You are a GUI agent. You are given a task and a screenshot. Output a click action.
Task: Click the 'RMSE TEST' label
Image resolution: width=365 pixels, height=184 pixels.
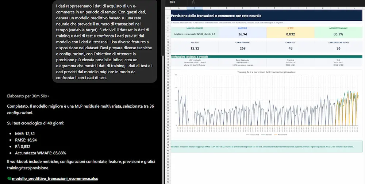point(243,28)
